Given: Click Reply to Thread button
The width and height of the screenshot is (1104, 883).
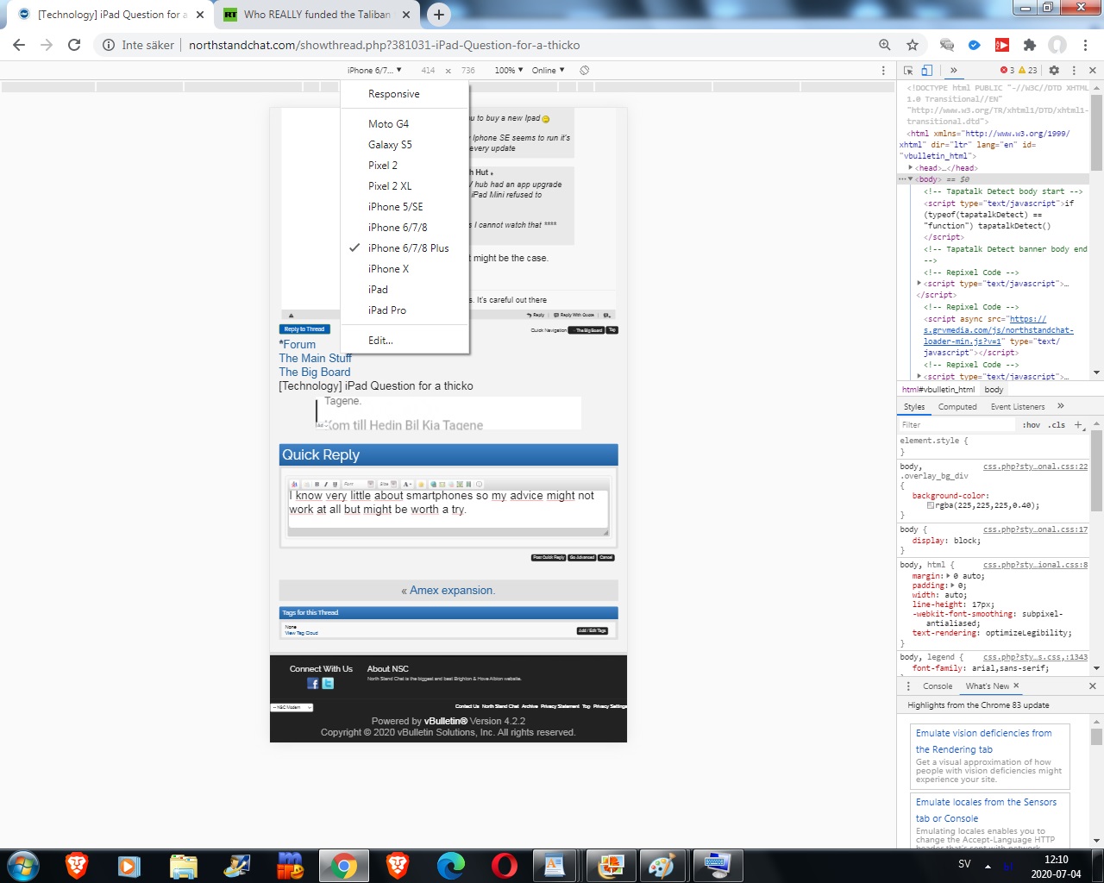Looking at the screenshot, I should click(304, 329).
